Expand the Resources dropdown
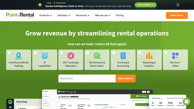This screenshot has height=109, width=194. point(83,15)
